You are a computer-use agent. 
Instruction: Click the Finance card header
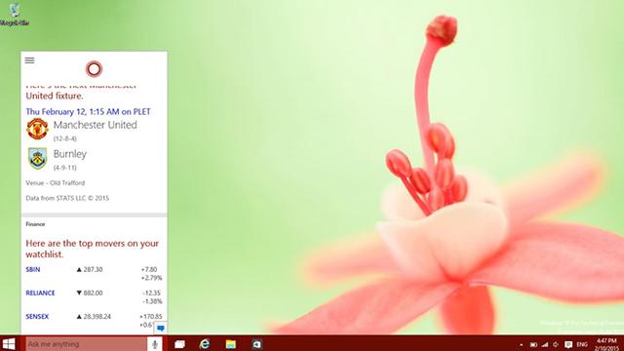click(35, 224)
